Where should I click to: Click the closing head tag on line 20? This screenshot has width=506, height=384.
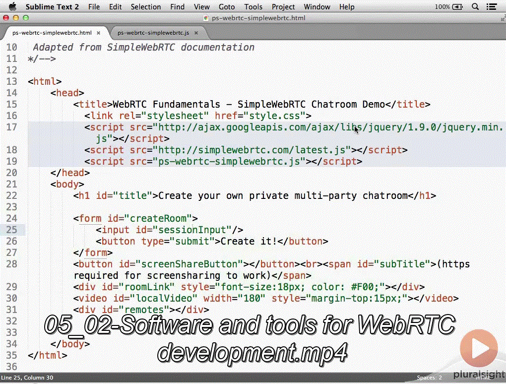70,173
